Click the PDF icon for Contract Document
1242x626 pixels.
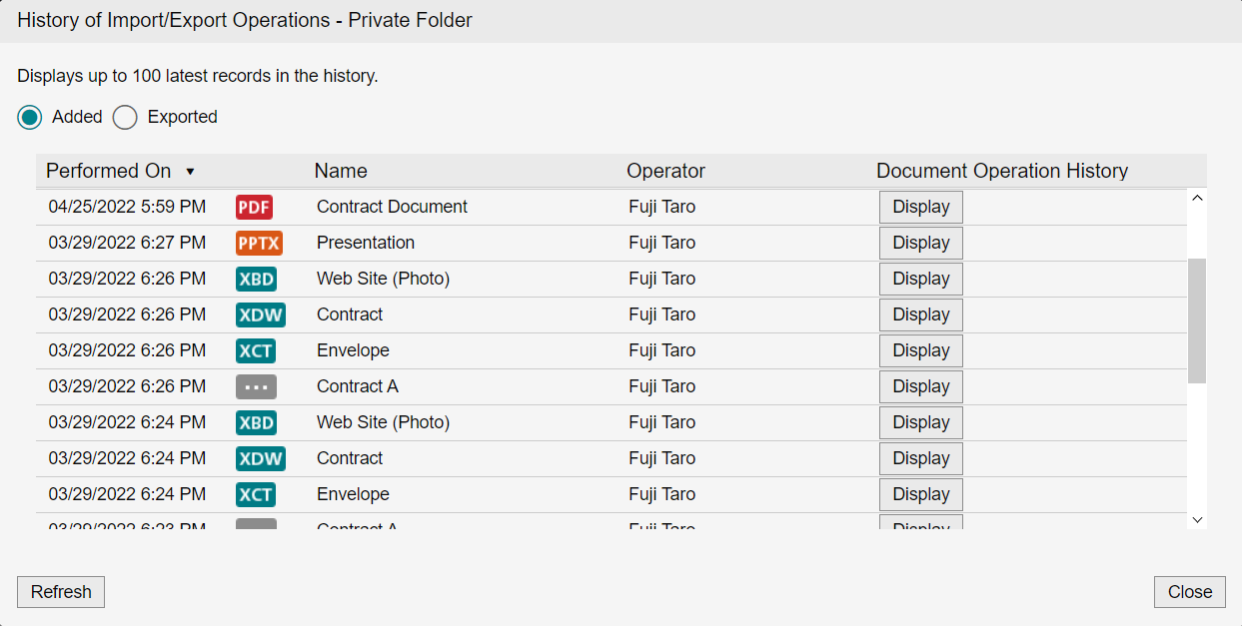(255, 207)
